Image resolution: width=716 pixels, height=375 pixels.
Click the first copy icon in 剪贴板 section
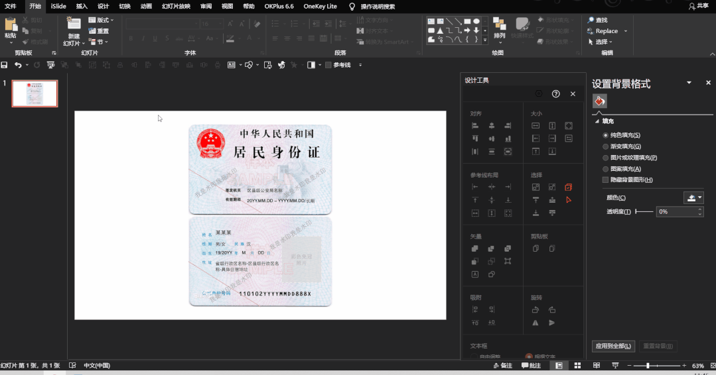[536, 248]
